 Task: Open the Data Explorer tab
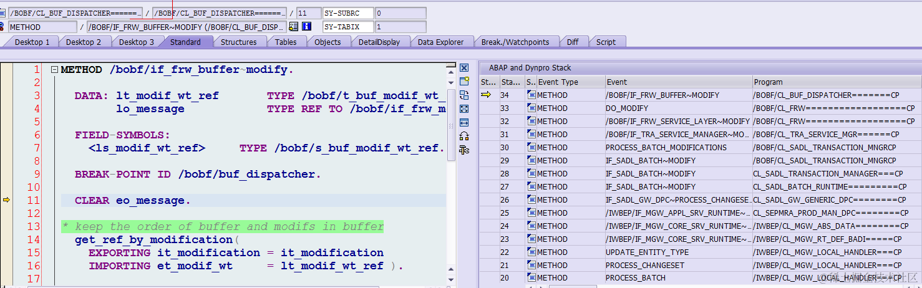440,42
